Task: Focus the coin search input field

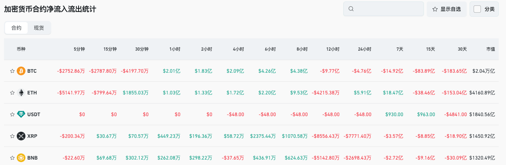Action: click(x=383, y=9)
